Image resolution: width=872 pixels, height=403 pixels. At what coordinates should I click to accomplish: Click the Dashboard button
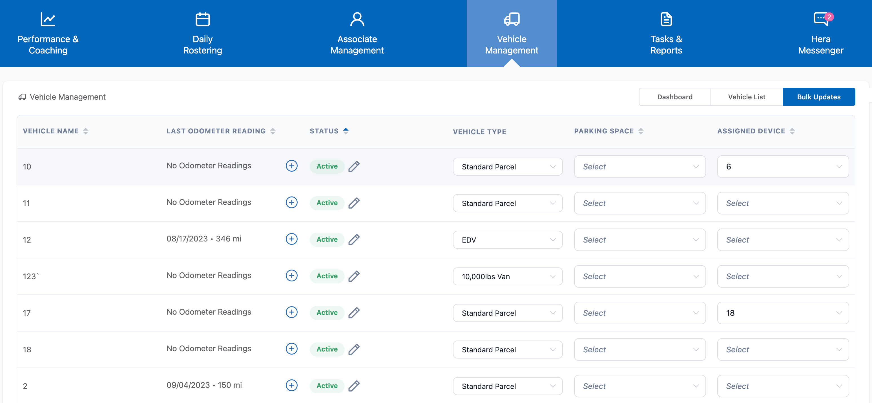point(674,97)
